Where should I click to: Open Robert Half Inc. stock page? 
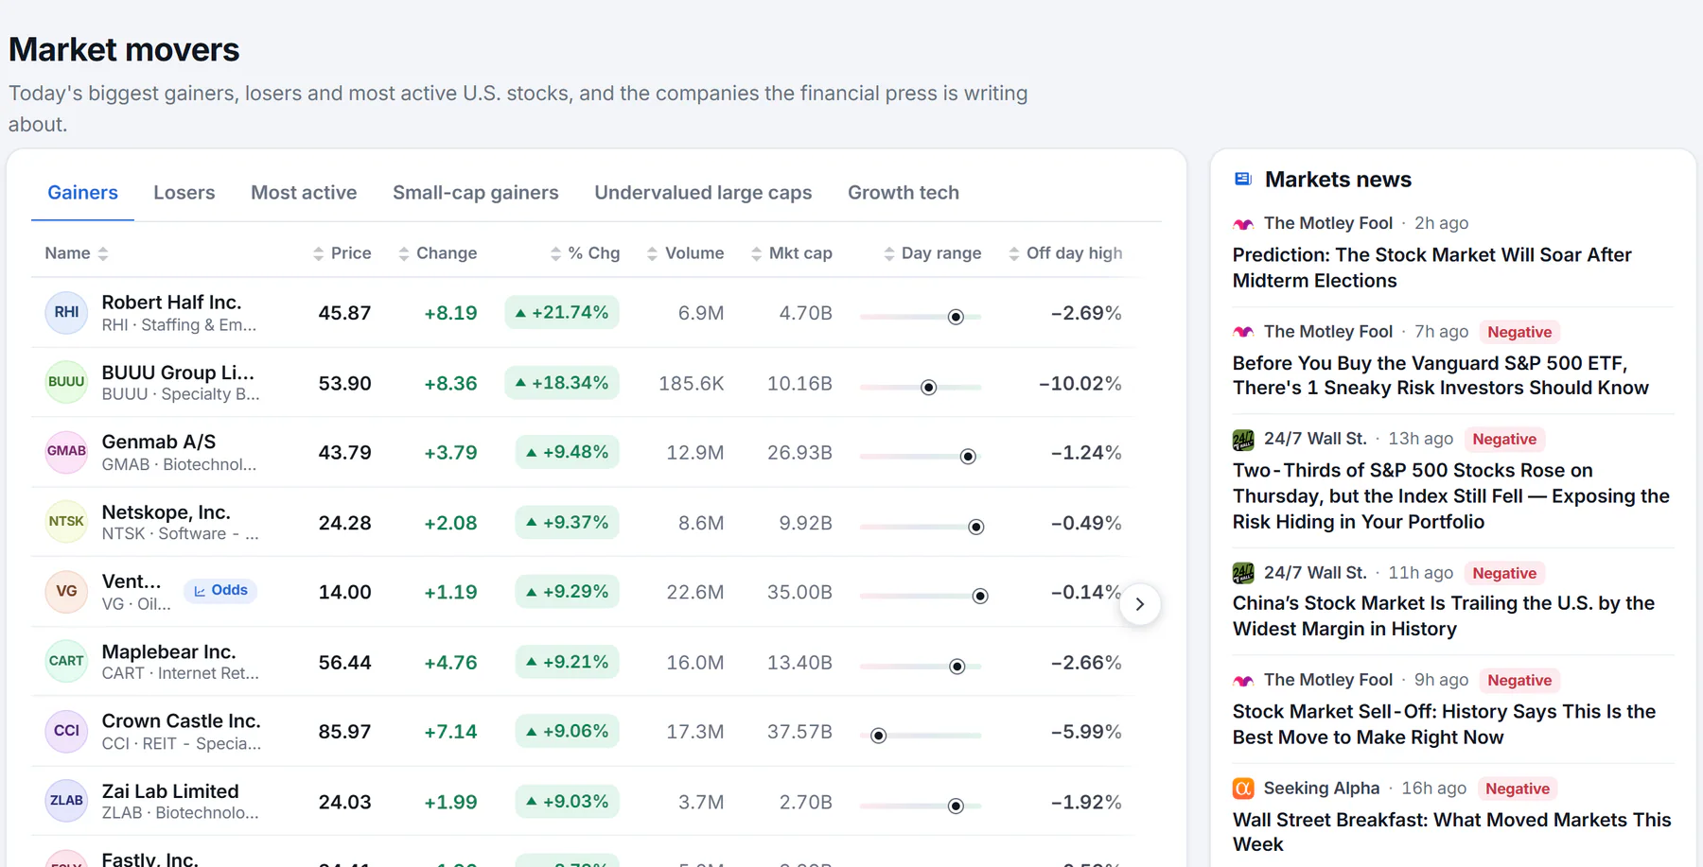tap(171, 303)
